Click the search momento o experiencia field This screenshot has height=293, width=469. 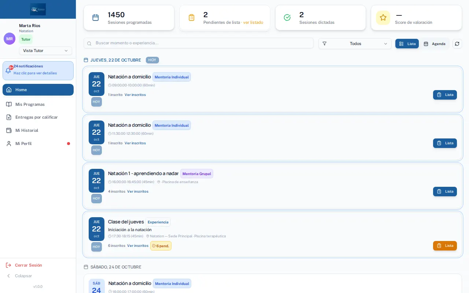click(x=199, y=43)
